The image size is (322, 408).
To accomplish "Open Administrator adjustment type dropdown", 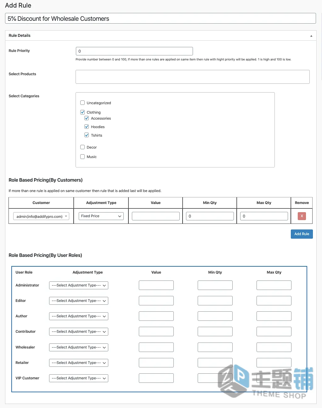I will click(x=79, y=285).
